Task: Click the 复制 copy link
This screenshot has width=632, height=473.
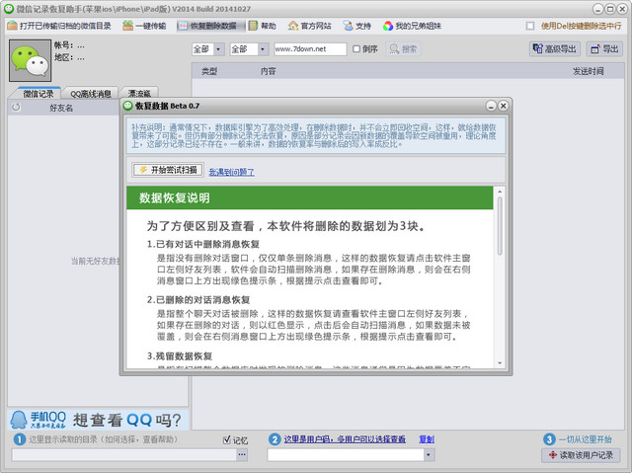Action: click(427, 439)
